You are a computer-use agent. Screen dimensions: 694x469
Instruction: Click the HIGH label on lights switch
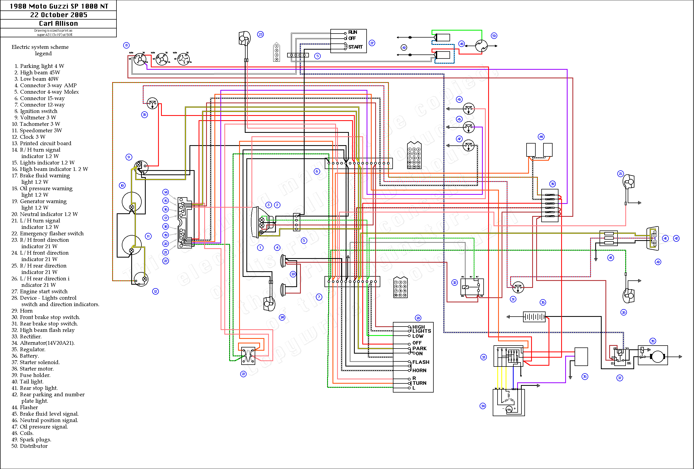tap(418, 327)
